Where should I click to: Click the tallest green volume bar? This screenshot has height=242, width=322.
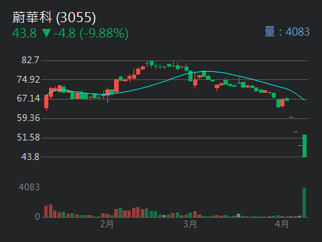coord(304,202)
